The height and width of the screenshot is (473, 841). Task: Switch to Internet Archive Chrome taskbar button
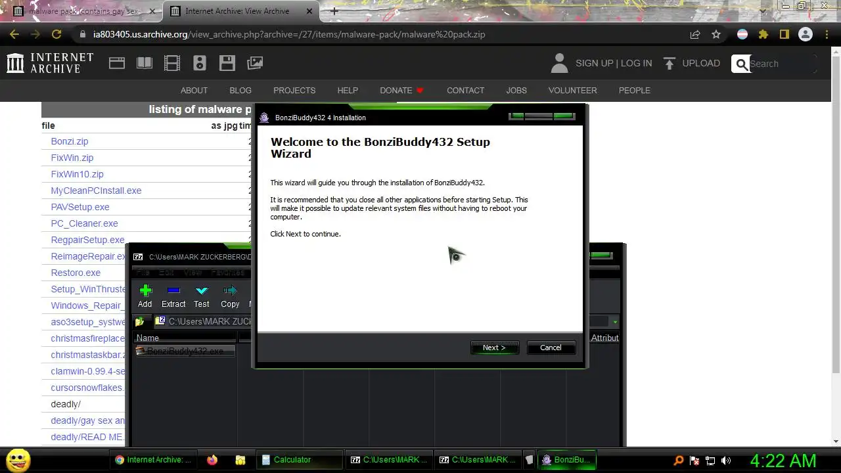click(154, 460)
